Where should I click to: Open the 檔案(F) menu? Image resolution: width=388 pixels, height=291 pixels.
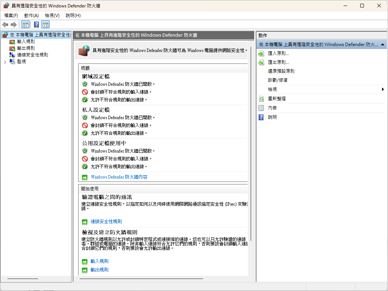pyautogui.click(x=11, y=16)
